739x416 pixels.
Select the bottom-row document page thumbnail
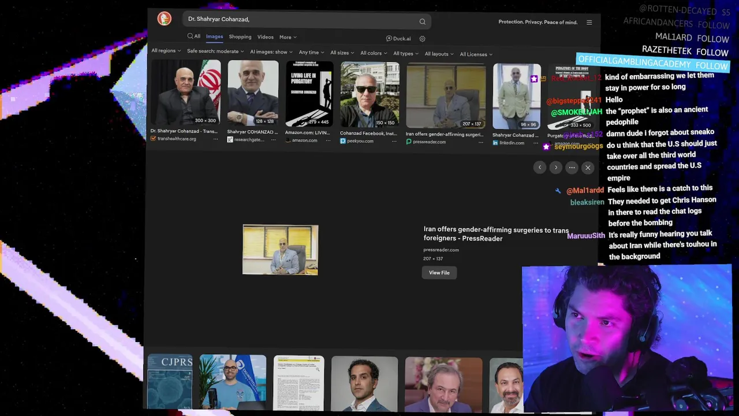(298, 382)
